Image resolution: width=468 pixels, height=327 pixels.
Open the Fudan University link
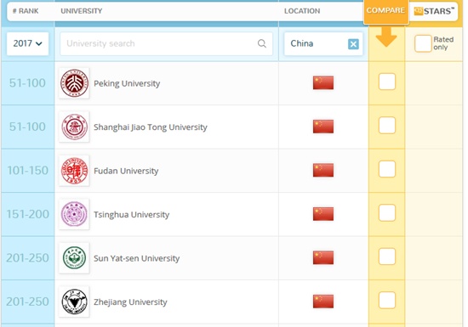click(x=126, y=171)
